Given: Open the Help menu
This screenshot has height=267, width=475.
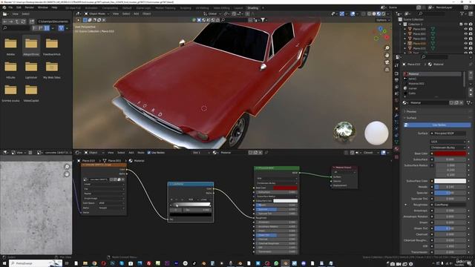Looking at the screenshot, I should [x=54, y=7].
